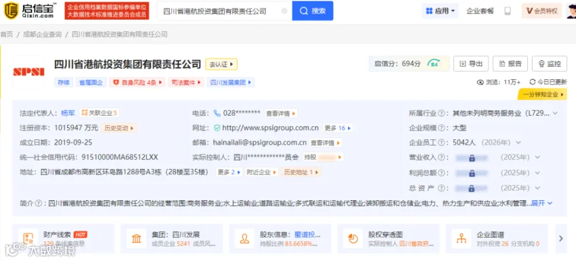Expand 企业员工 2026年 chevron
The height and width of the screenshot is (261, 576).
coord(518,143)
